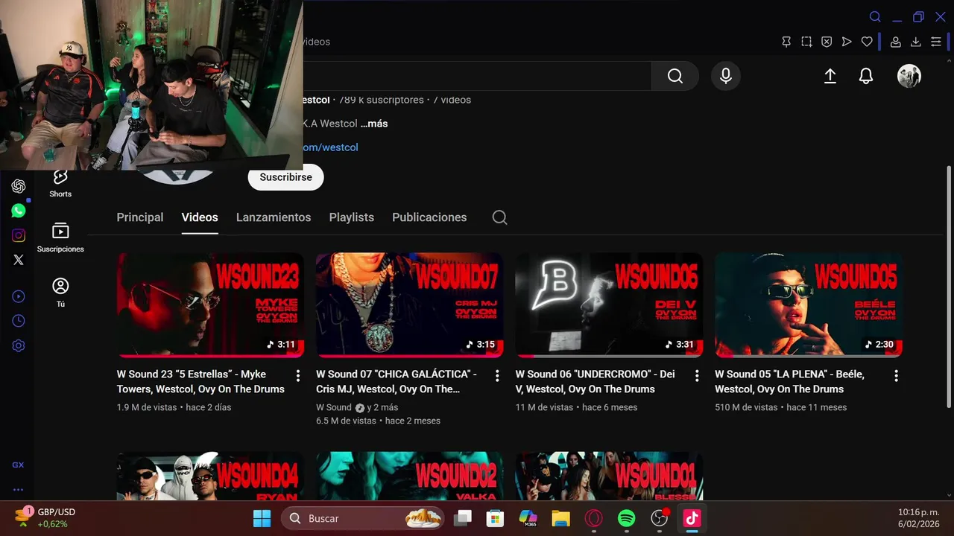
Task: Open browser history clock icon
Action: tap(19, 321)
